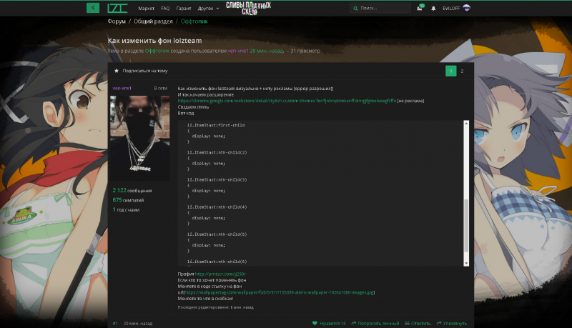
Task: Click the Оффтопик breadcrumb link
Action: [x=194, y=21]
